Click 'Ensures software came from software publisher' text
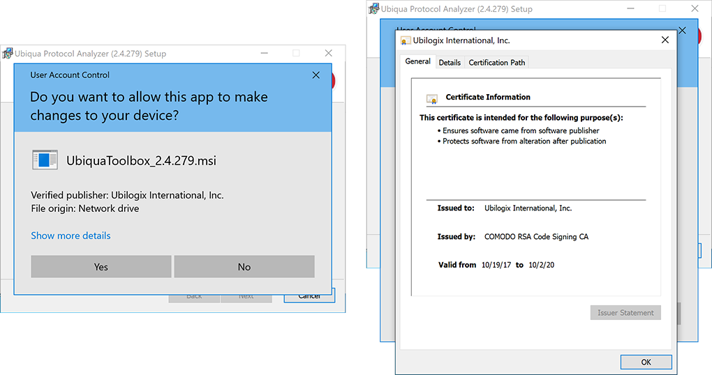Screen dimensions: 712x375 tap(521, 130)
